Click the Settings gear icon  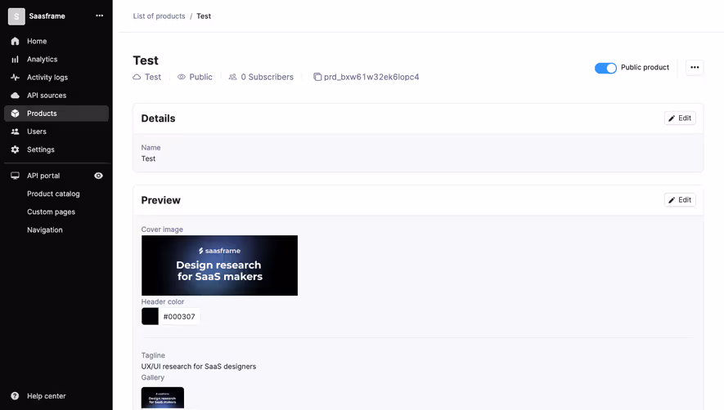coord(16,149)
